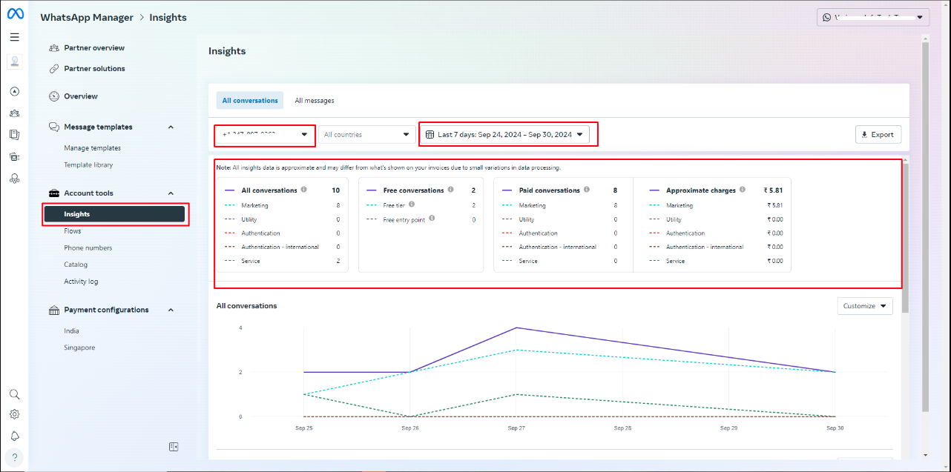Viewport: 951px width, 472px height.
Task: Open the hamburger menu in left rail
Action: pyautogui.click(x=15, y=37)
